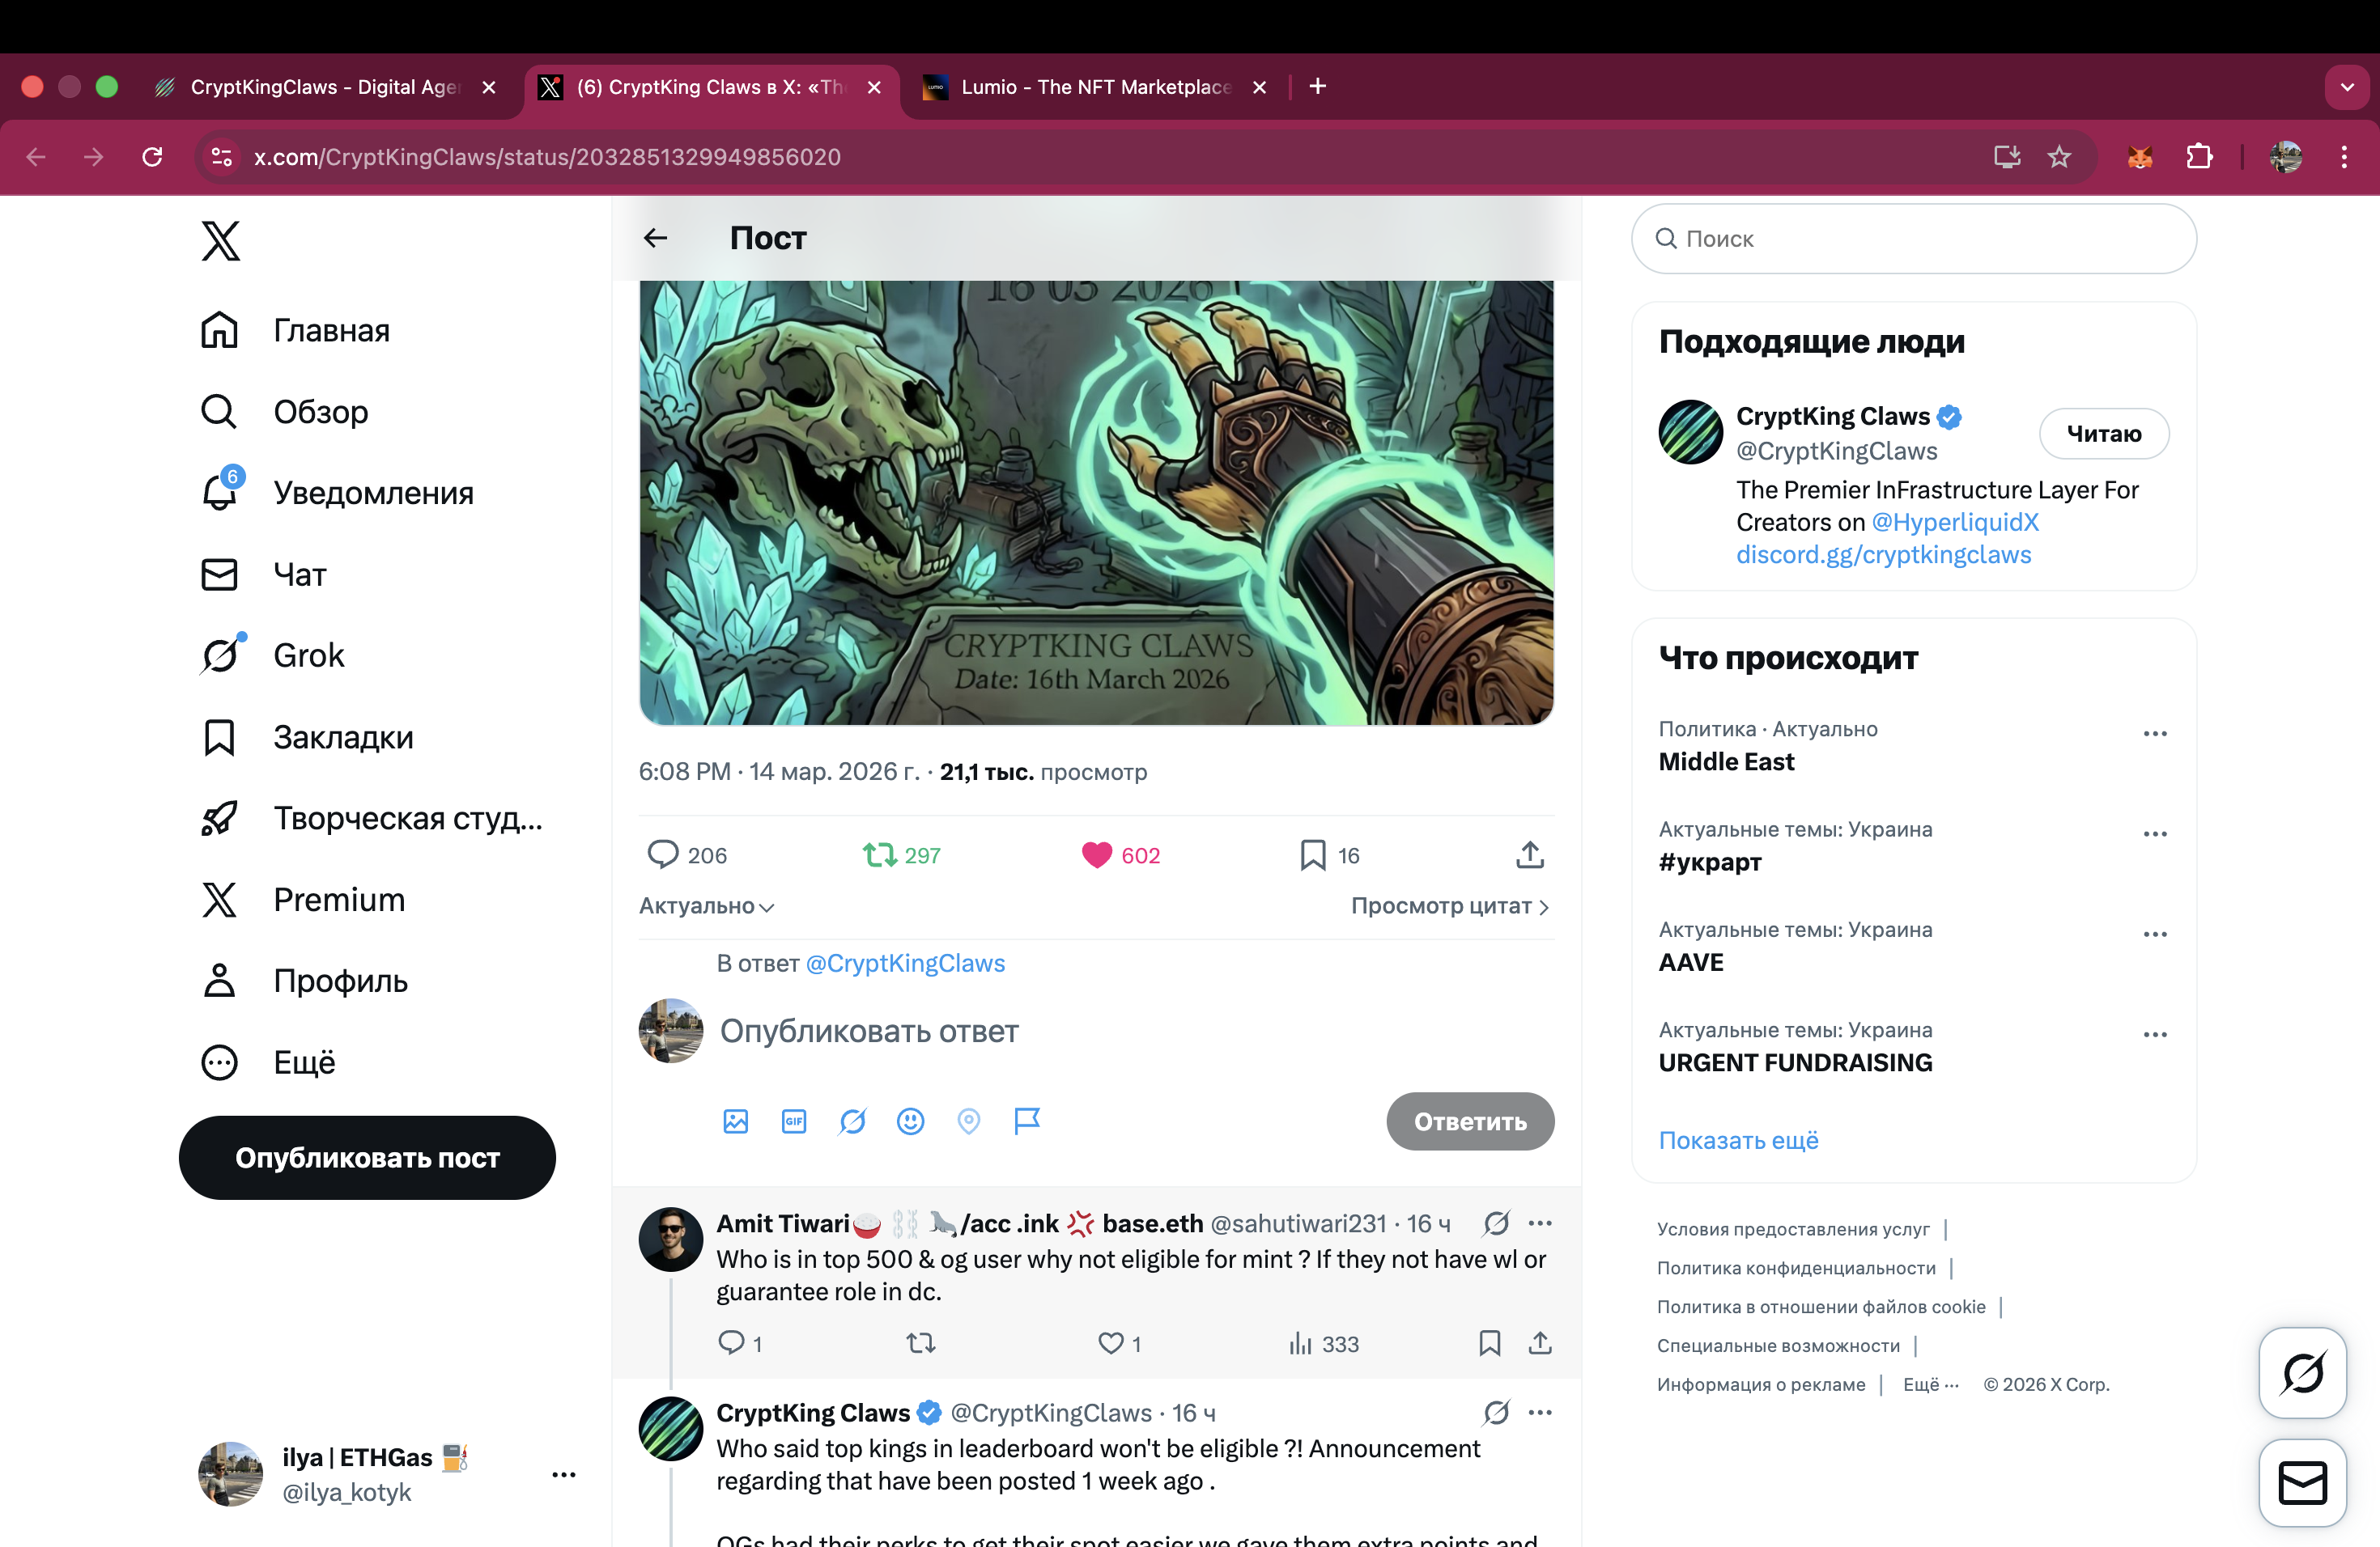Switch to Lumio - The NFT Marketplace tab
This screenshot has height=1547, width=2380.
1095,87
